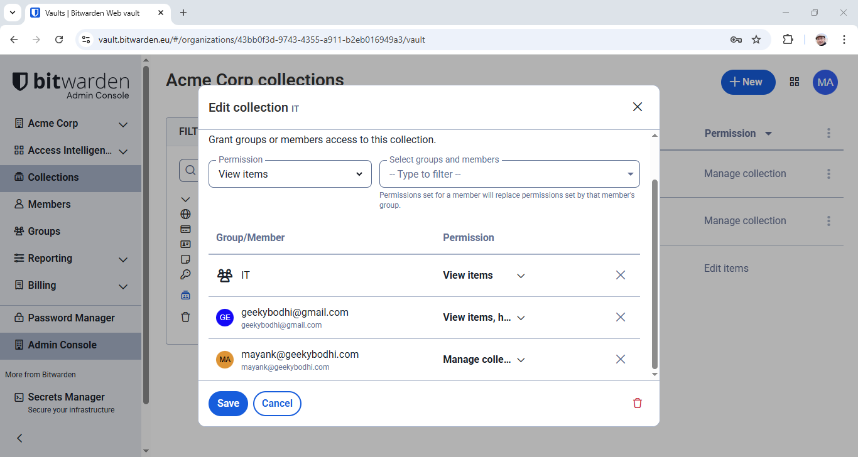Open the Permission dropdown showing View items
Image resolution: width=858 pixels, height=457 pixels.
pos(290,174)
